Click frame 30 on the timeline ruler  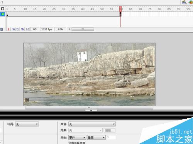64,9
